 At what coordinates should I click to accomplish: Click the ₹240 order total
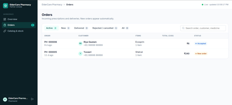tap(187, 54)
